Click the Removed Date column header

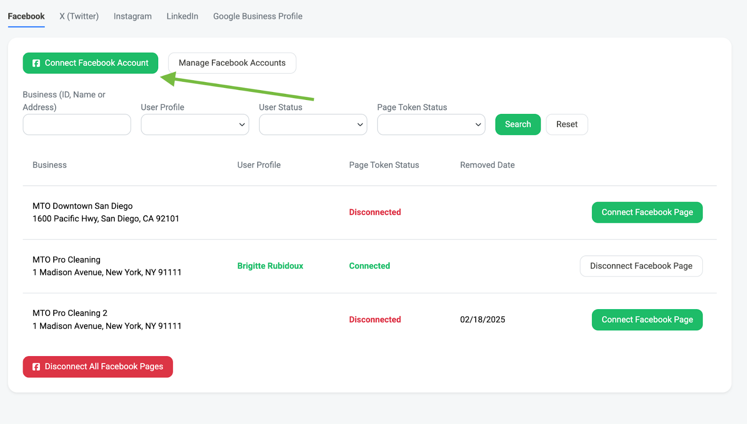pyautogui.click(x=487, y=165)
